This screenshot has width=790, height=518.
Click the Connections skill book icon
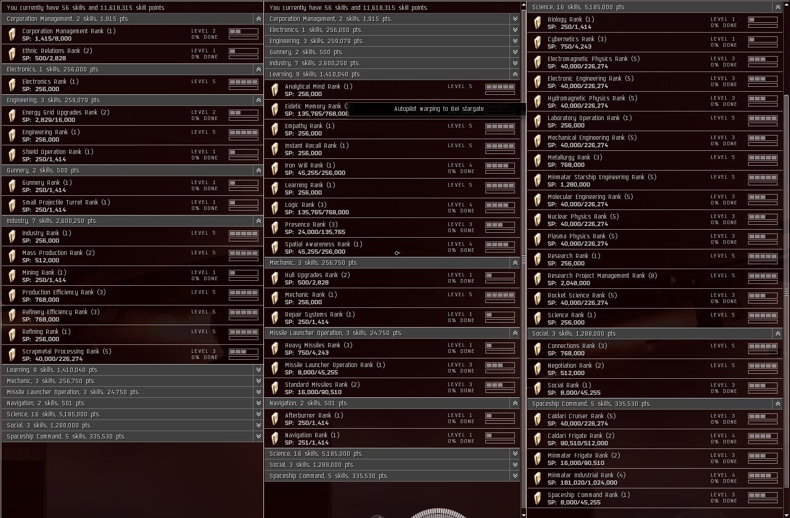[537, 349]
